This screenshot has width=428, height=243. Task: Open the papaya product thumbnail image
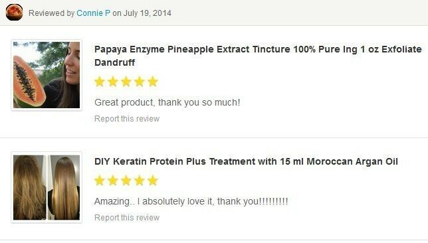47,75
